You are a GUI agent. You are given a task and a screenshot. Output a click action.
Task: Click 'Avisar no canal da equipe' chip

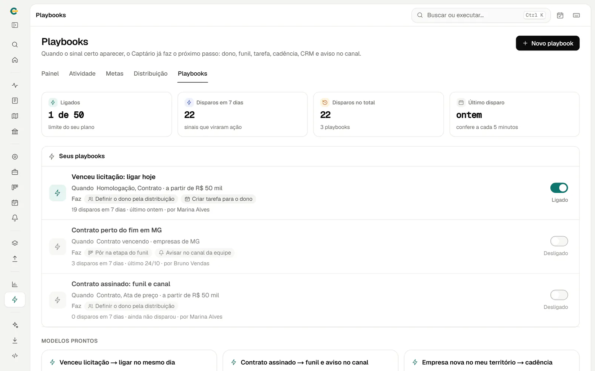[194, 253]
